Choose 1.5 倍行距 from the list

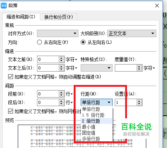(x=97, y=115)
